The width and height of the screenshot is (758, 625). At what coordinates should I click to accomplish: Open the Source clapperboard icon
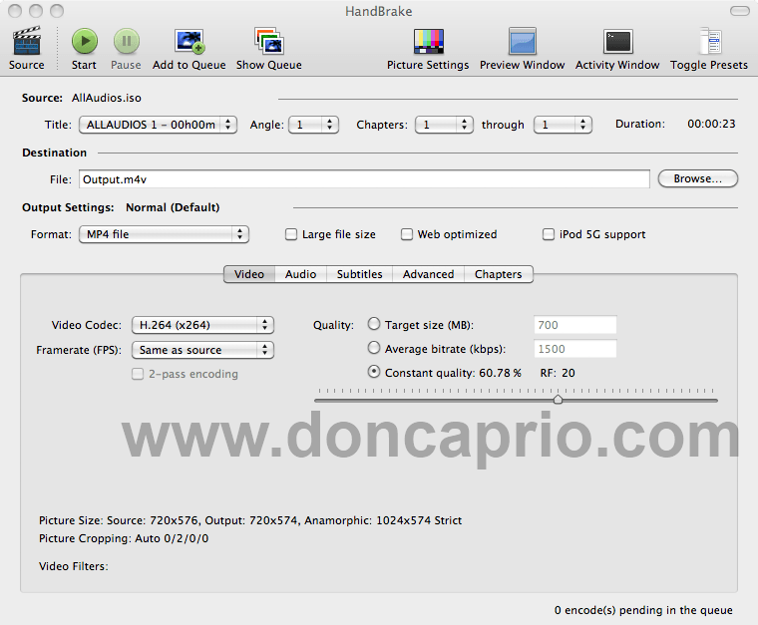click(27, 42)
